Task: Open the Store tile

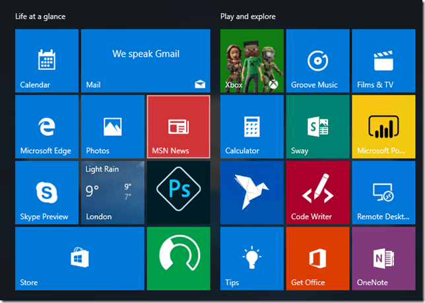Action: (79, 259)
